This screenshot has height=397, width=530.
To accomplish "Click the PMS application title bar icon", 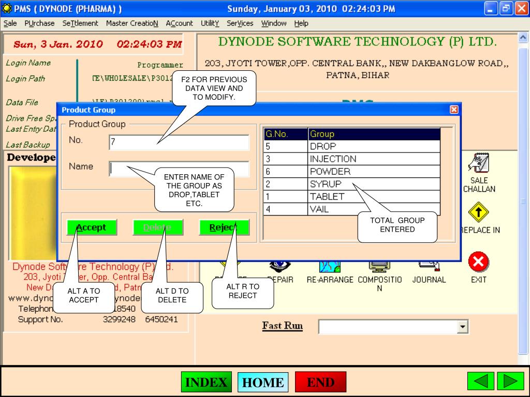I will click(x=7, y=8).
